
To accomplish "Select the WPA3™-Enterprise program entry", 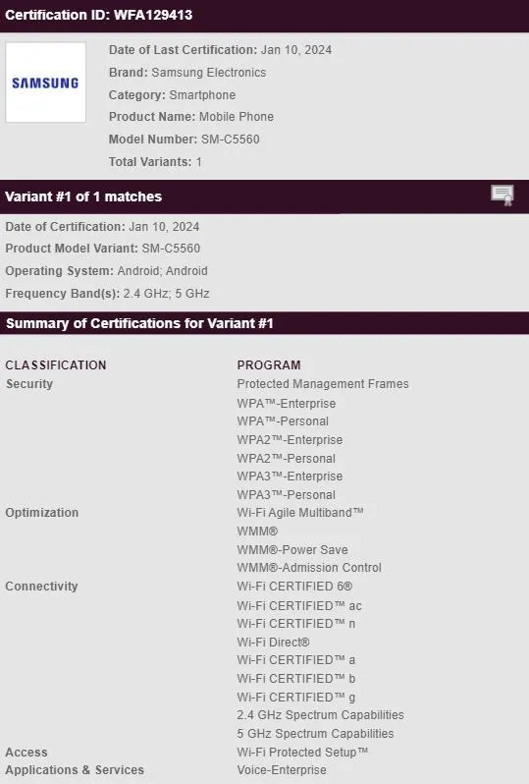I will (x=290, y=476).
